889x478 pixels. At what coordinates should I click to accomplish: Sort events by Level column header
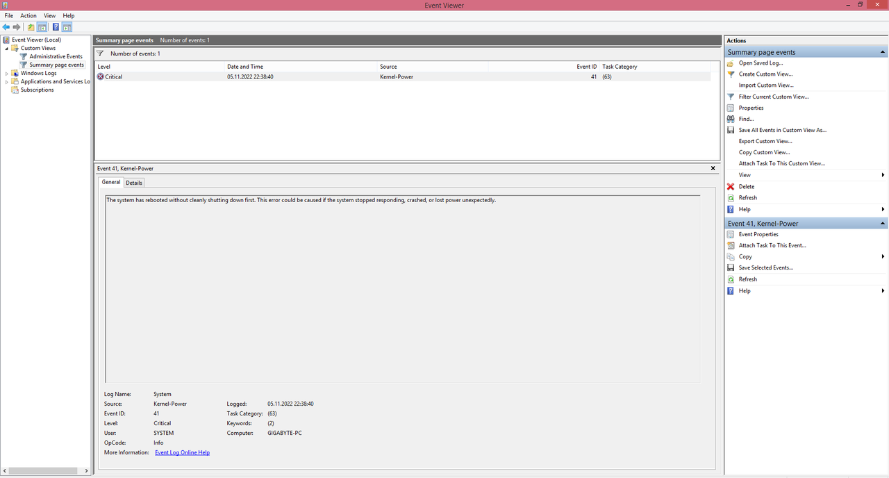(160, 67)
